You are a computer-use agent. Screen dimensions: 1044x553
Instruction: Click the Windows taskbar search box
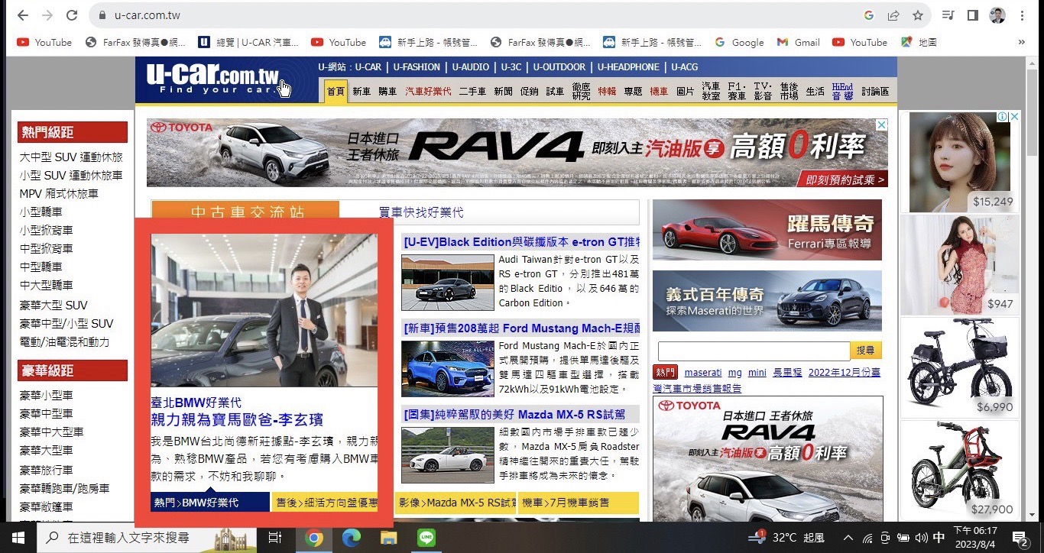[x=148, y=538]
